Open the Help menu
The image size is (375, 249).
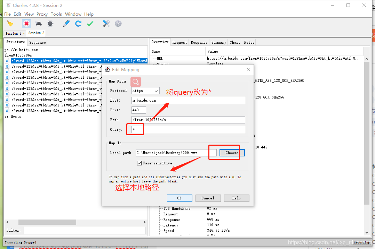pos(89,14)
